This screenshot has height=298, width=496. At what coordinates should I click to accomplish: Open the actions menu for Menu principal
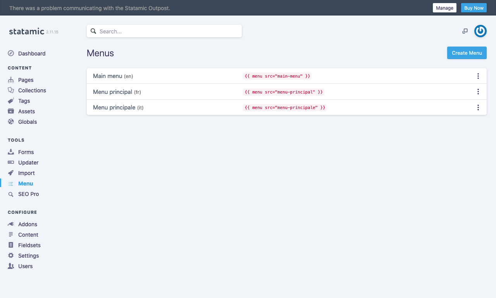pyautogui.click(x=478, y=92)
